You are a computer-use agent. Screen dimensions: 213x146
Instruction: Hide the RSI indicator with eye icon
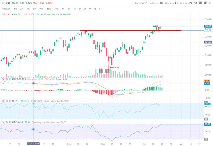(x=7, y=101)
